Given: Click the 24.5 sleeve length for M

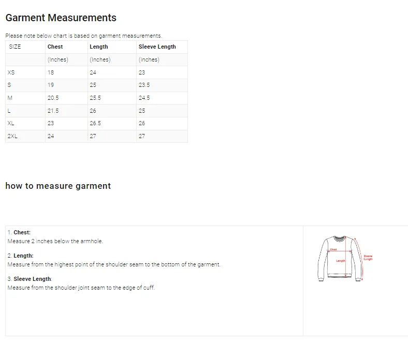Looking at the screenshot, I should [x=144, y=98].
